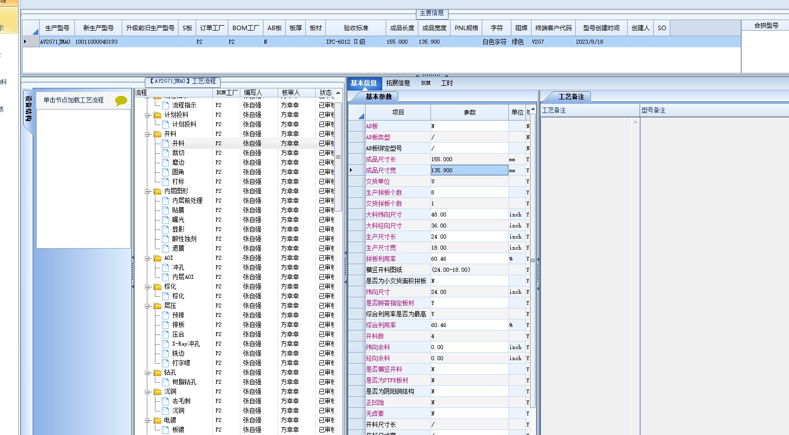The image size is (789, 435).
Task: Click the 生产型号 column header
Action: tap(57, 28)
